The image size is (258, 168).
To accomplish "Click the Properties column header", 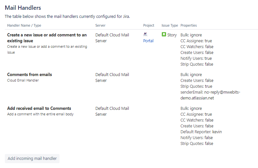I will [188, 25].
